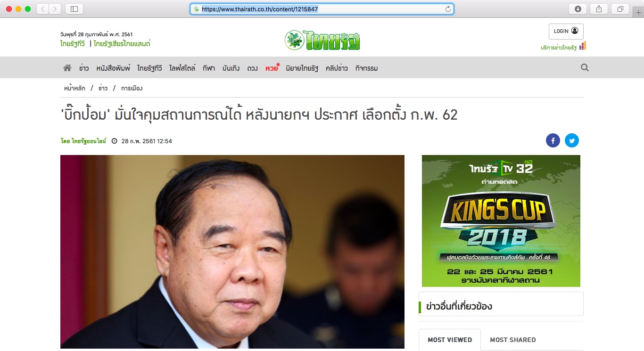The height and width of the screenshot is (351, 644).
Task: Open the หวย menu item
Action: (x=271, y=68)
